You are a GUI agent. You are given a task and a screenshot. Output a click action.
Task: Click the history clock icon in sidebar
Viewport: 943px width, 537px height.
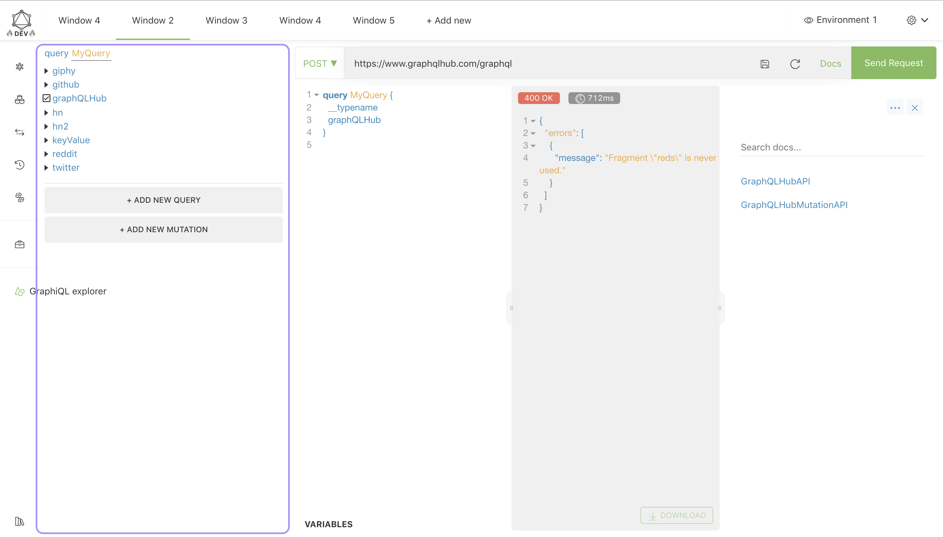(20, 165)
